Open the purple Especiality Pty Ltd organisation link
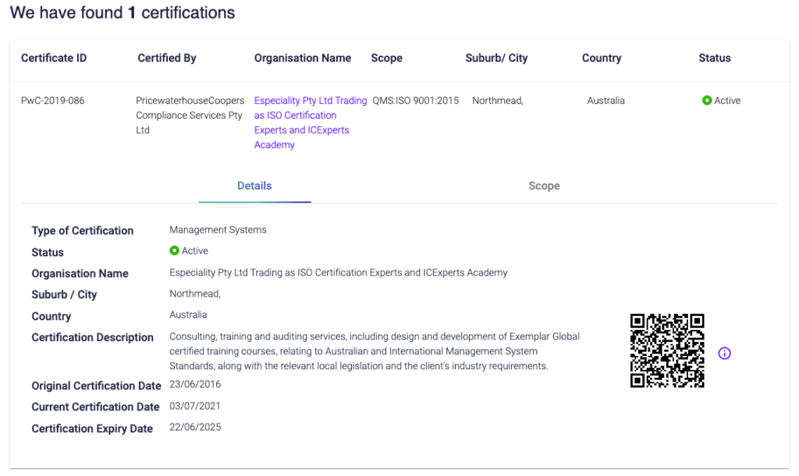799x476 pixels. pos(311,123)
